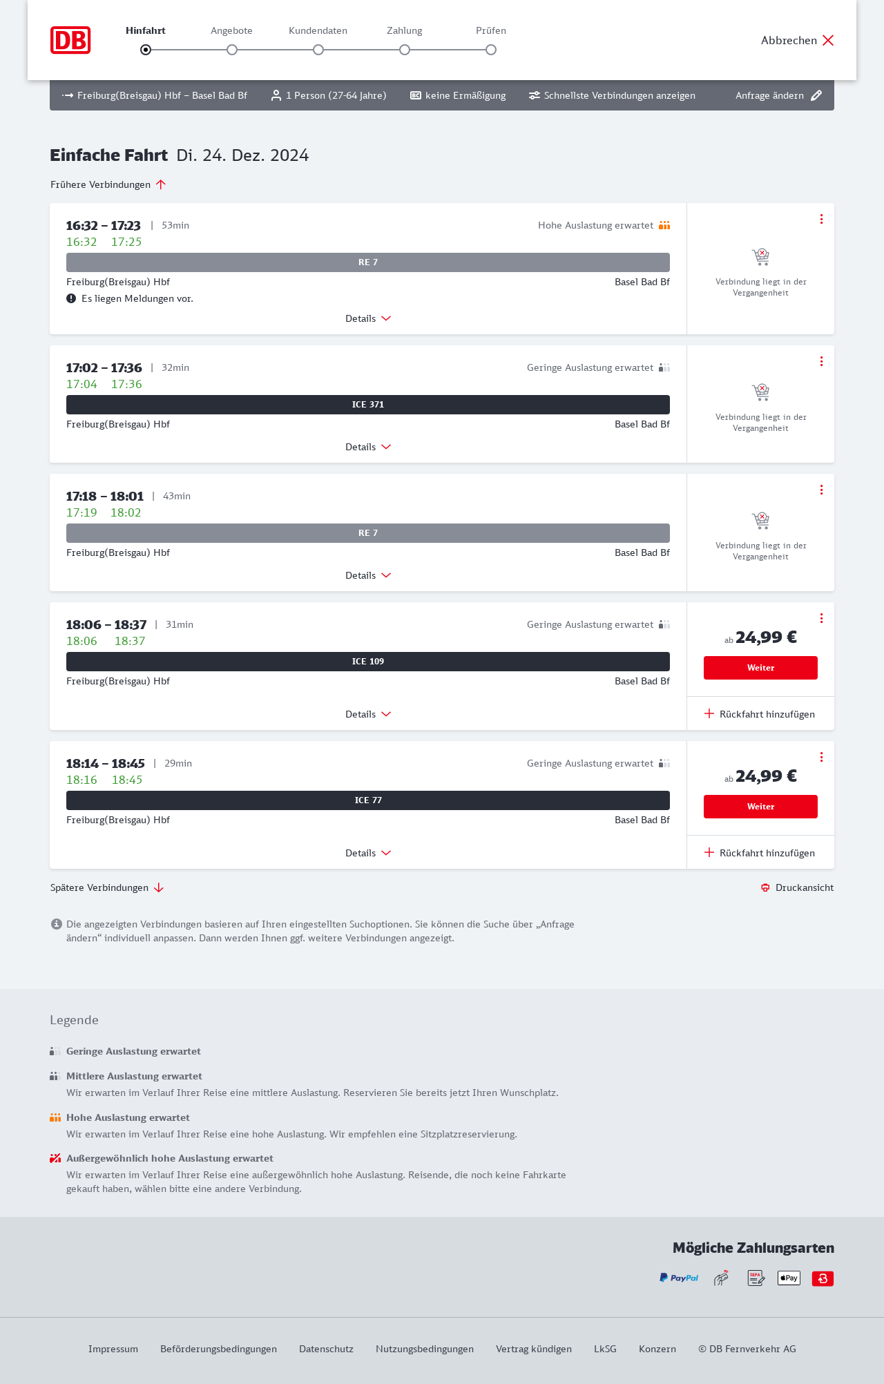Image resolution: width=884 pixels, height=1384 pixels.
Task: Expand Details for the 16:32 RE 7 connection
Action: coord(368,318)
